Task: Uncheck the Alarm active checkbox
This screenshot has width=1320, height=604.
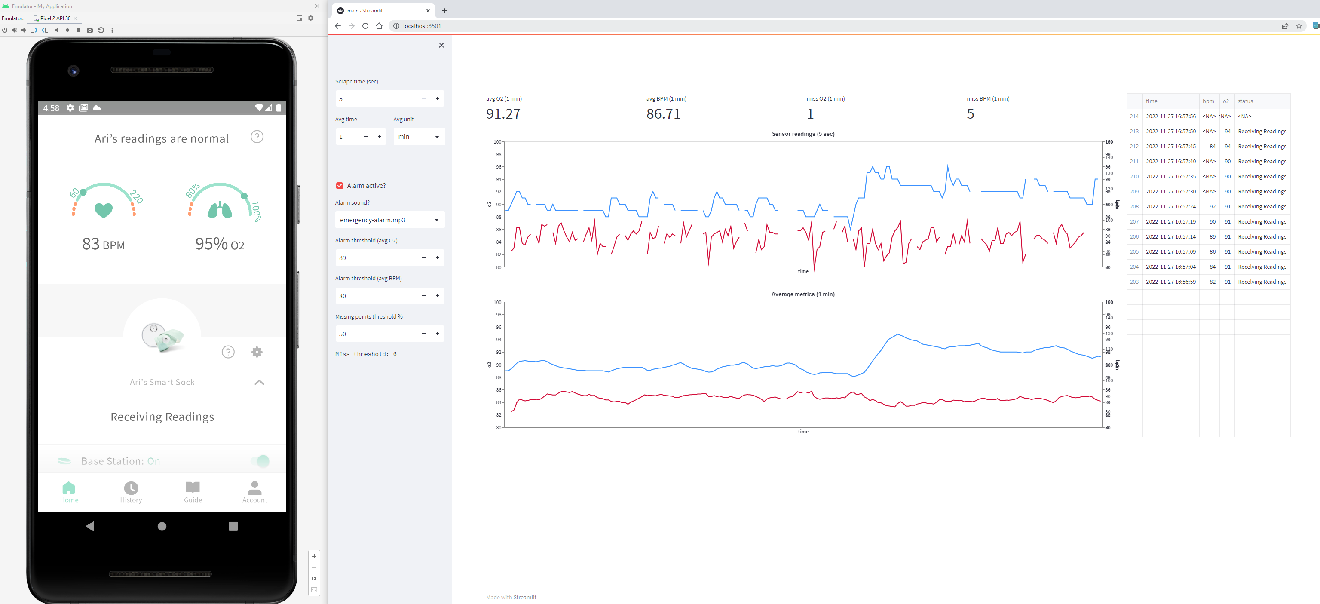Action: 339,185
